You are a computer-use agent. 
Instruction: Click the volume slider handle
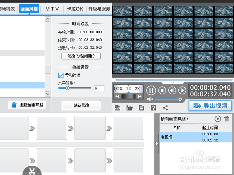pyautogui.click(x=180, y=99)
